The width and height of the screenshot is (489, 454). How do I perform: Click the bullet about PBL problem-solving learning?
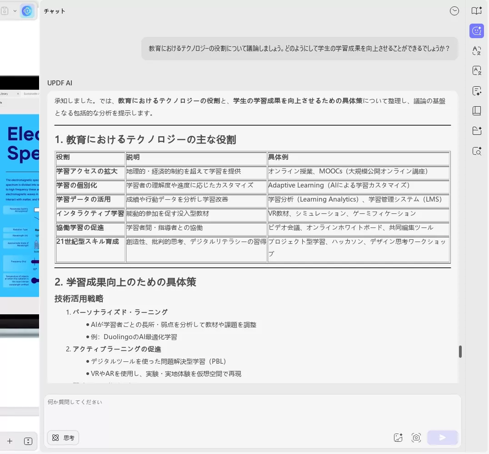tap(159, 361)
